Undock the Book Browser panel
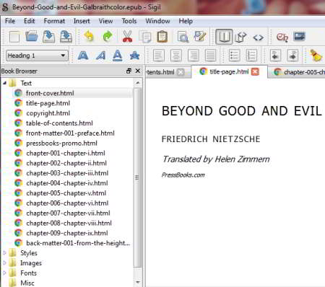Image resolution: width=325 pixels, height=287 pixels. pyautogui.click(x=129, y=71)
